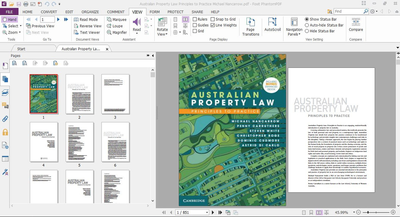Switch to the ORGANIZE ribbon tab
This screenshot has width=400, height=217.
pyautogui.click(x=90, y=12)
